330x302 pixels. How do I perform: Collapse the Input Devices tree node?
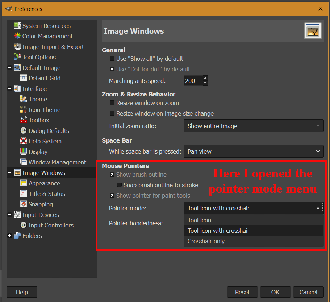[9, 215]
